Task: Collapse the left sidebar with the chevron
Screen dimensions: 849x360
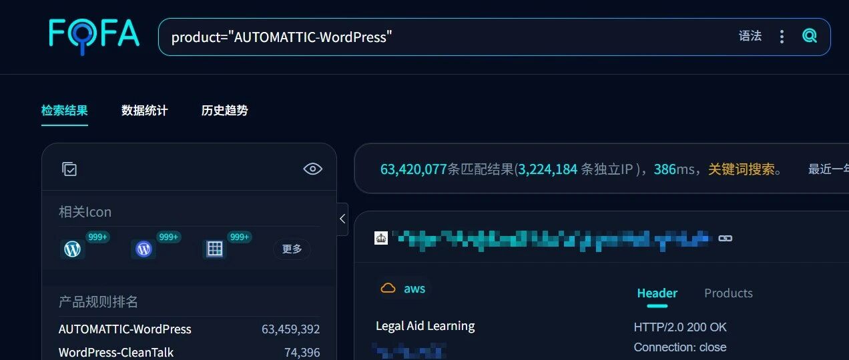Action: coord(342,219)
